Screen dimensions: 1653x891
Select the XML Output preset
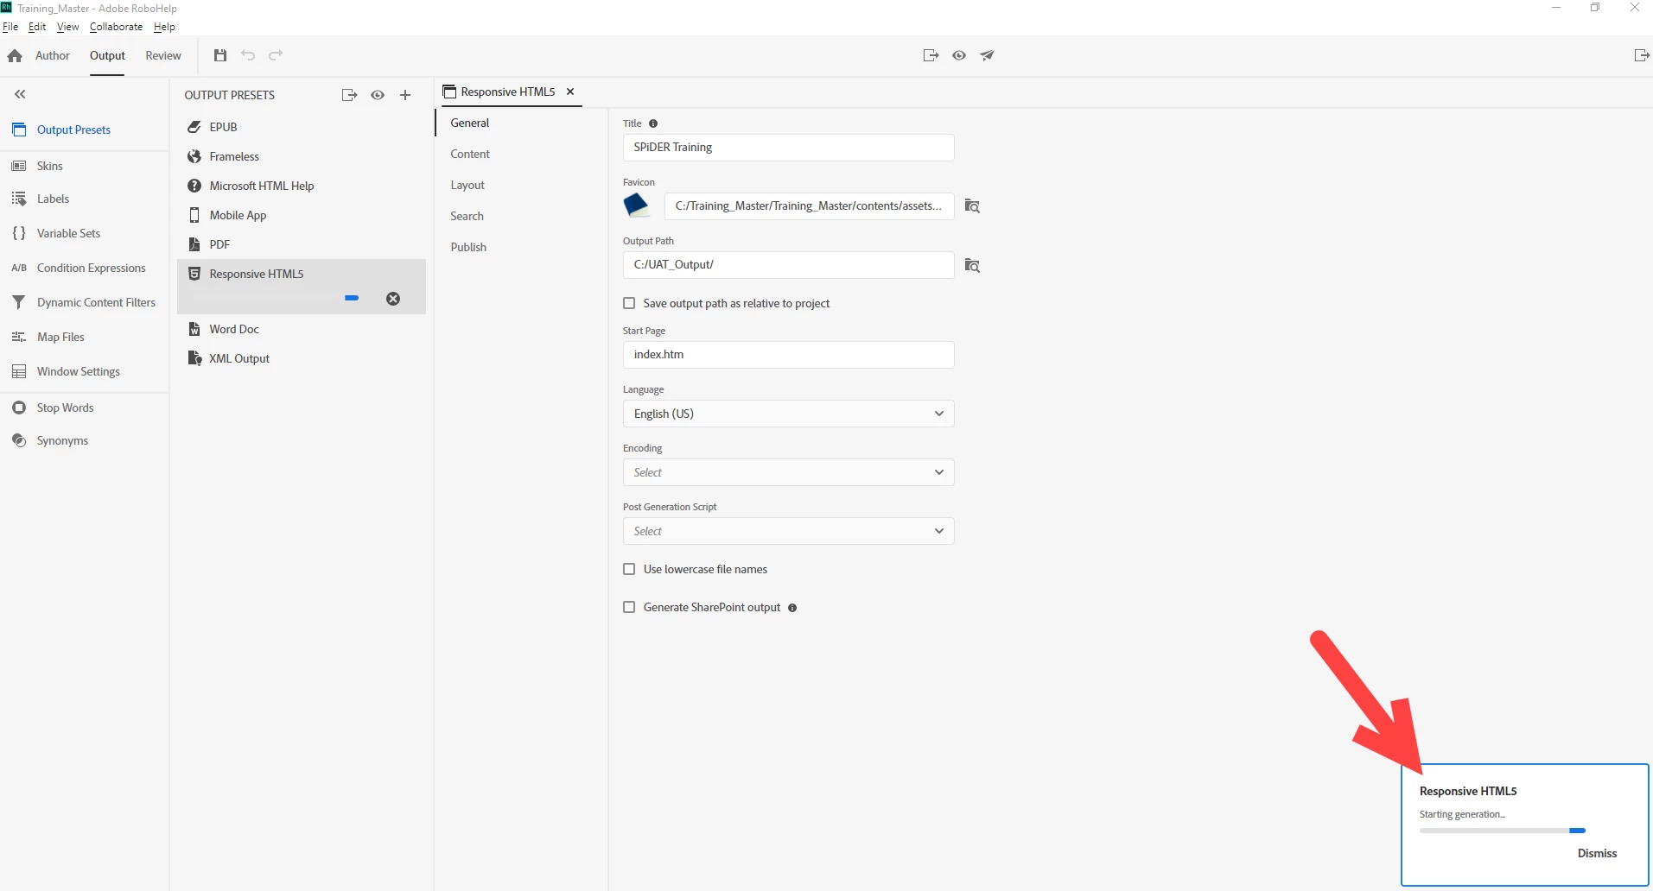tap(302, 358)
